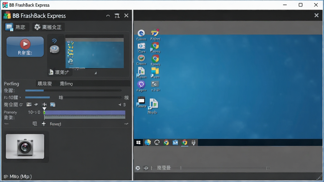This screenshot has width=324, height=182.
Task: Open the Mlto (Mp) status item
Action: 18,176
